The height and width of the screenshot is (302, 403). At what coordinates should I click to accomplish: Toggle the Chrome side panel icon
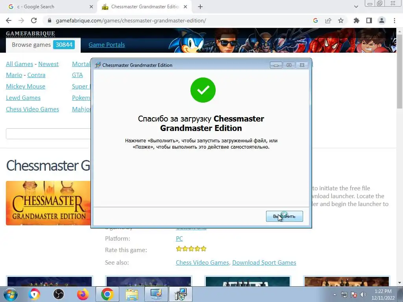369,20
